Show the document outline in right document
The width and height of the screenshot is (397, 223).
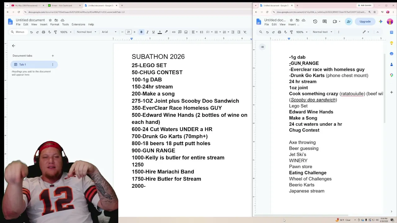pyautogui.click(x=262, y=47)
